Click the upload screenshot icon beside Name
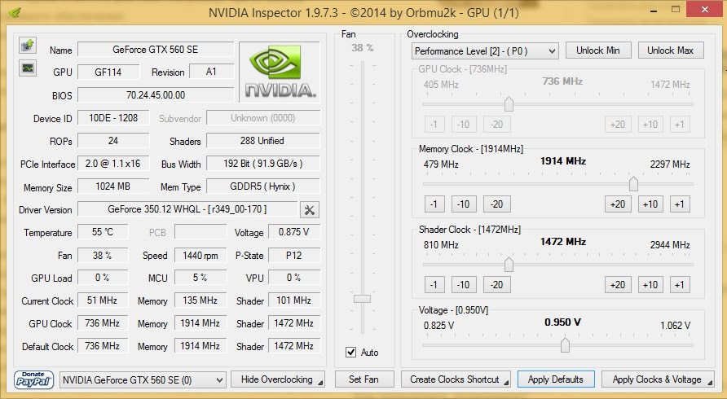Image resolution: width=727 pixels, height=399 pixels. [x=28, y=46]
